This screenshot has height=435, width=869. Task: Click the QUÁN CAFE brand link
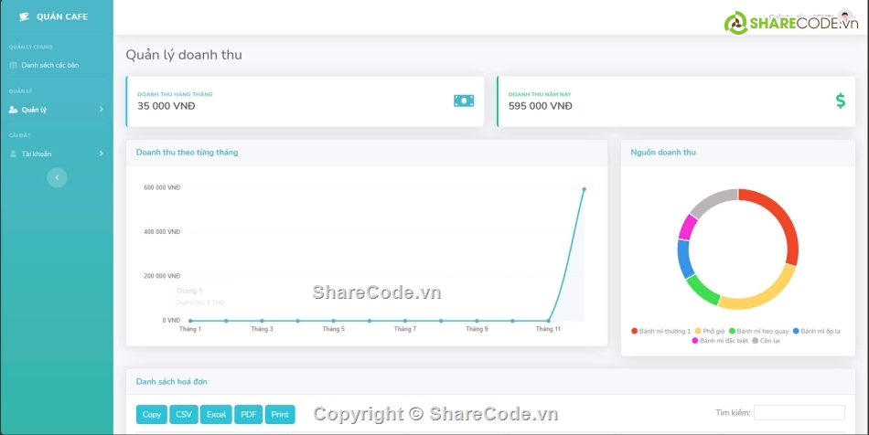coord(54,16)
